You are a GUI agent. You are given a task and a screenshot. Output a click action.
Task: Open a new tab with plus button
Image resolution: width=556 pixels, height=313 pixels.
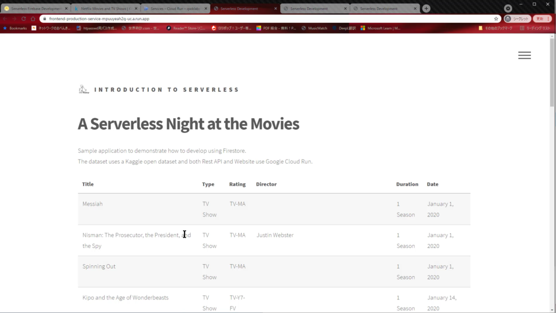pyautogui.click(x=426, y=9)
